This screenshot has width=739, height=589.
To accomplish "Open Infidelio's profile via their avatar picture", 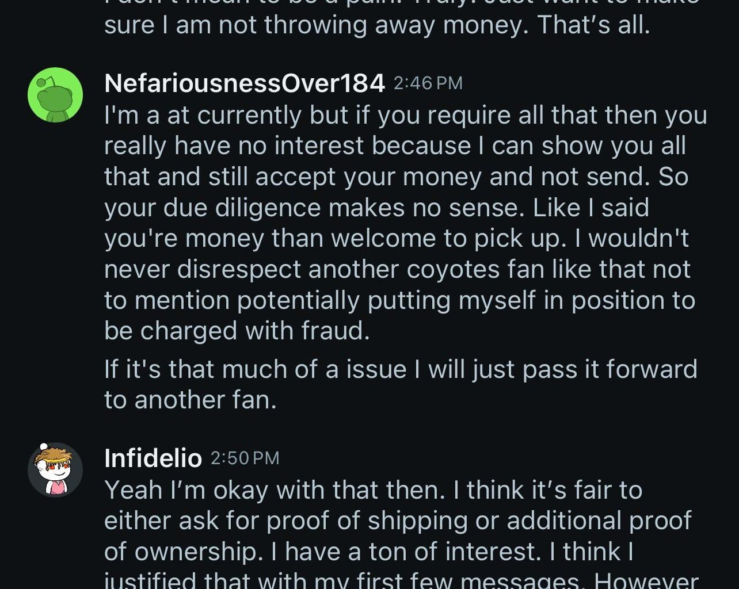I will (55, 469).
